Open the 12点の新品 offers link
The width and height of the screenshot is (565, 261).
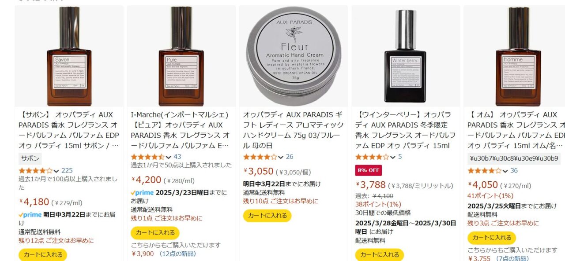pos(177,254)
